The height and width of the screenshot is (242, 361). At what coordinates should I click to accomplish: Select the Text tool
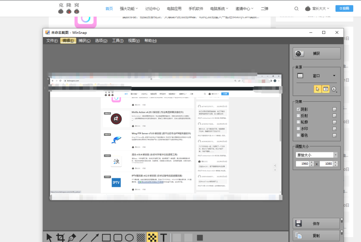point(164,237)
